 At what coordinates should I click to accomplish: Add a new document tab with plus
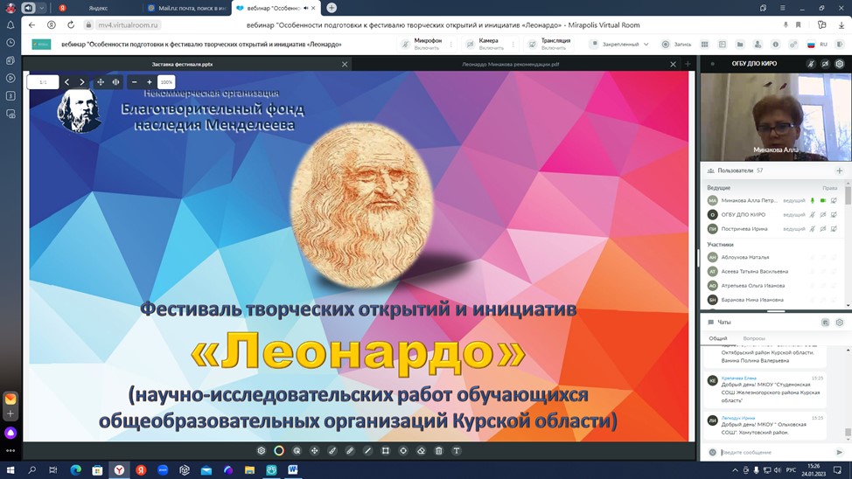(x=688, y=64)
